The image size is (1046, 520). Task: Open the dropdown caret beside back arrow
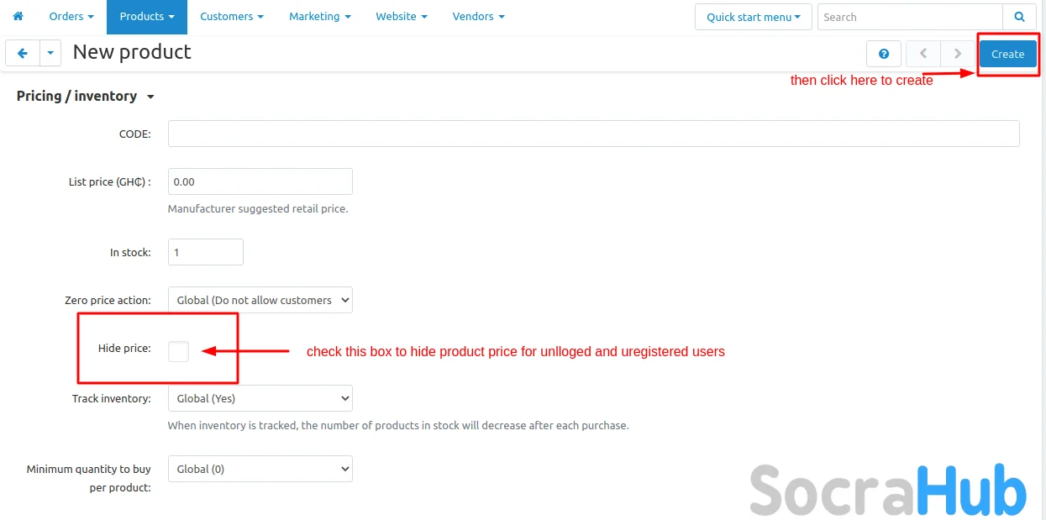tap(50, 53)
